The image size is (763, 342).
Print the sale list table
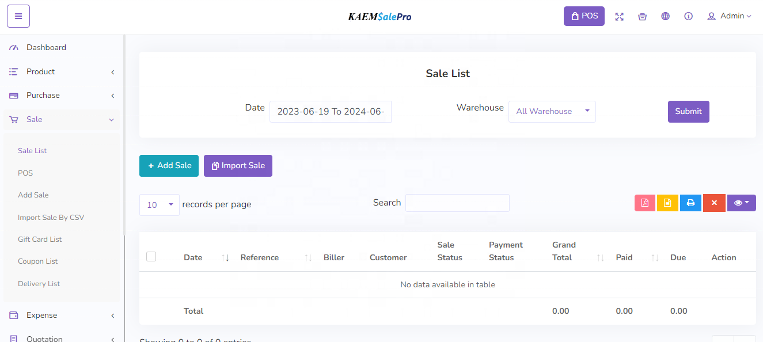point(690,203)
